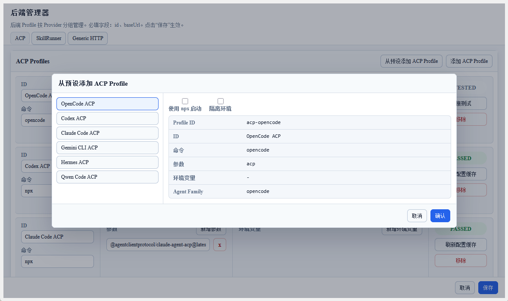Click the claude-agent-acp argument field
The width and height of the screenshot is (508, 301).
[x=158, y=245]
